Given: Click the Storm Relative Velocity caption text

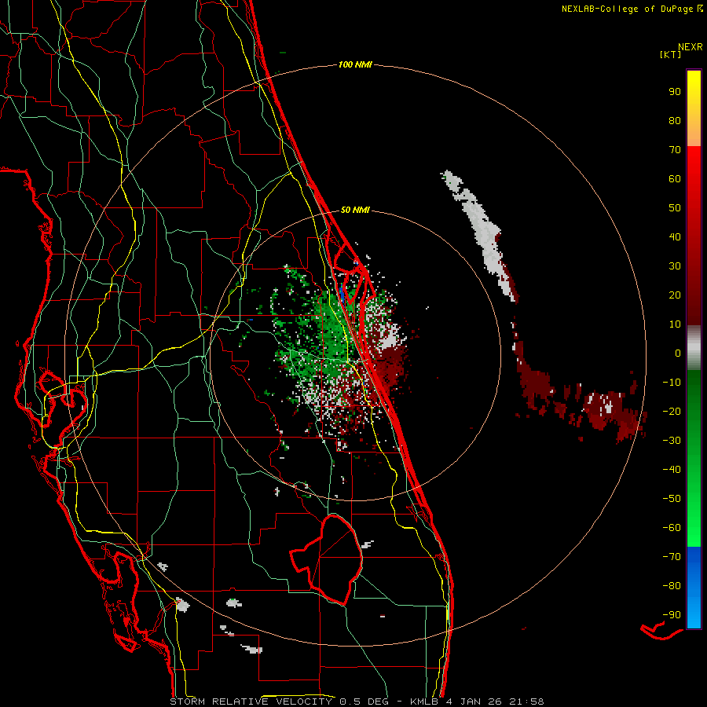Looking at the screenshot, I should tap(357, 702).
